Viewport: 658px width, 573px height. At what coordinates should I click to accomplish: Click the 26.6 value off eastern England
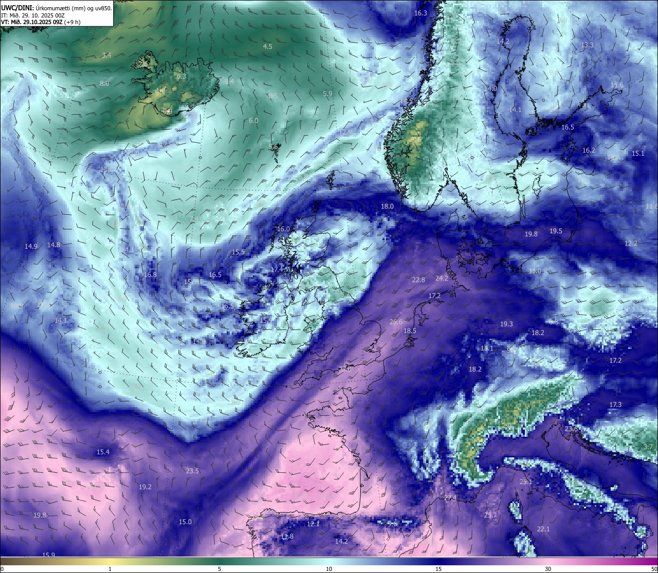point(396,322)
